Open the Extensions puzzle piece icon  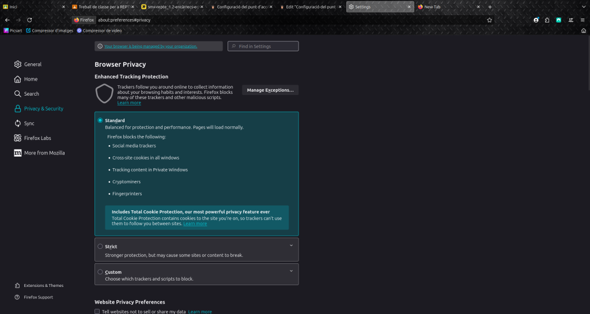(x=547, y=20)
